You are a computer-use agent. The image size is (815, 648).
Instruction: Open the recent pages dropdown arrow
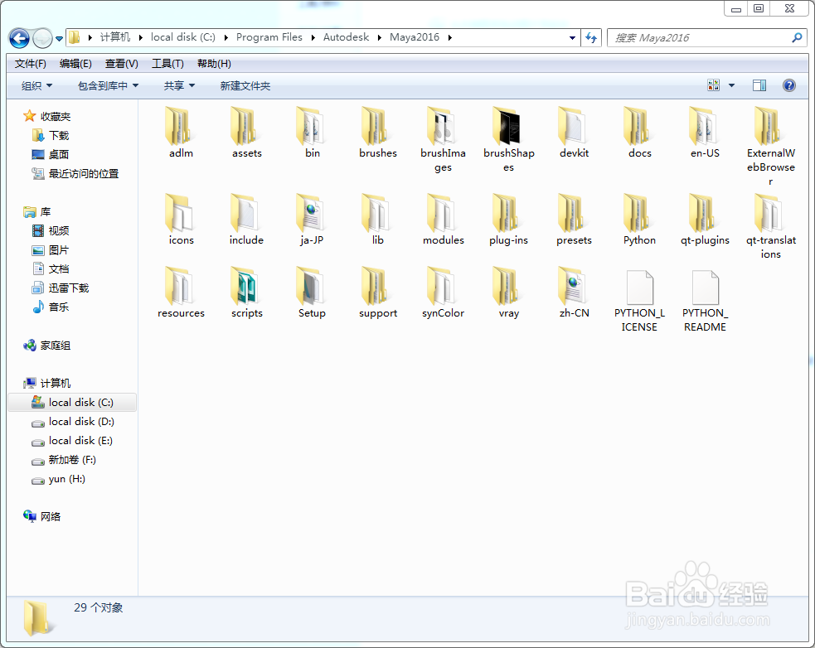(x=59, y=38)
